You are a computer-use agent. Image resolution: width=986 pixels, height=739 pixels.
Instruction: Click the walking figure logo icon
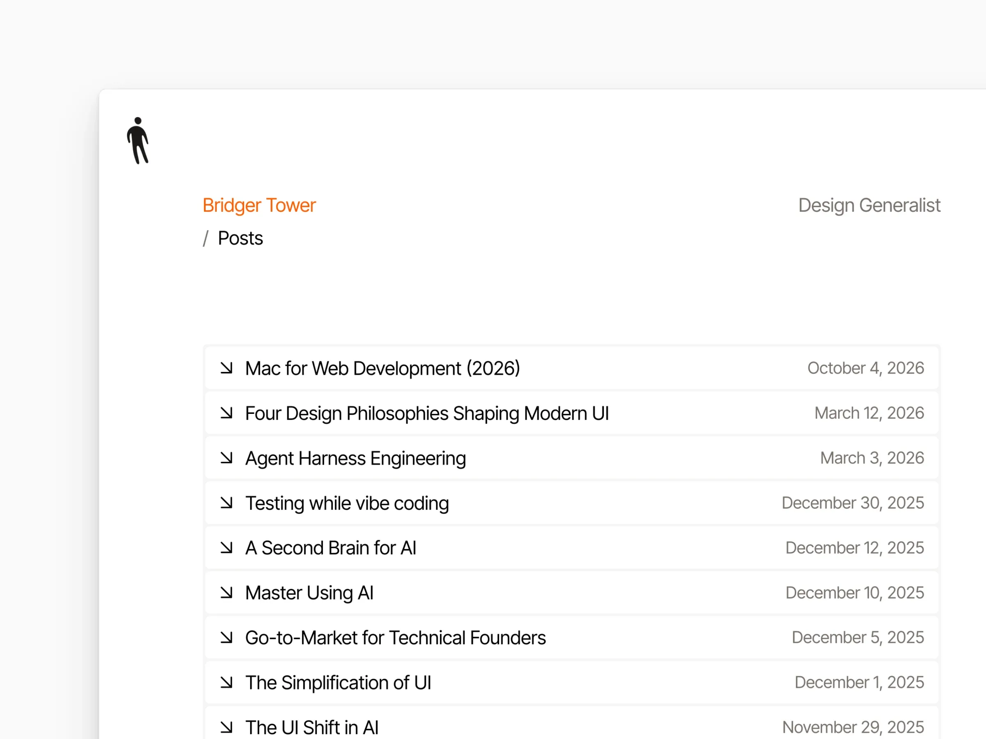(x=137, y=141)
